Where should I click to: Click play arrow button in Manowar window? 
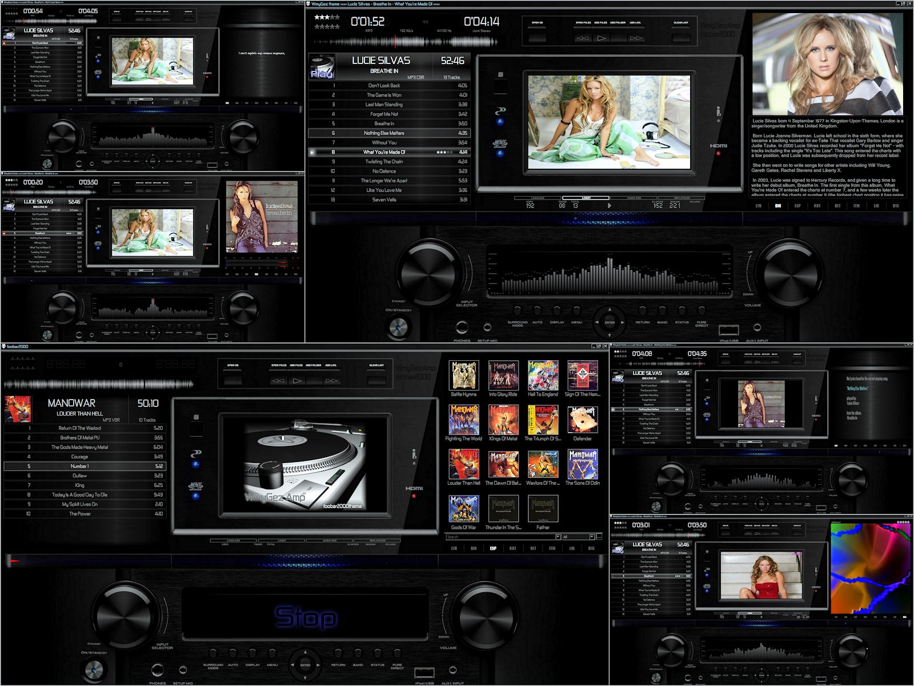(296, 381)
